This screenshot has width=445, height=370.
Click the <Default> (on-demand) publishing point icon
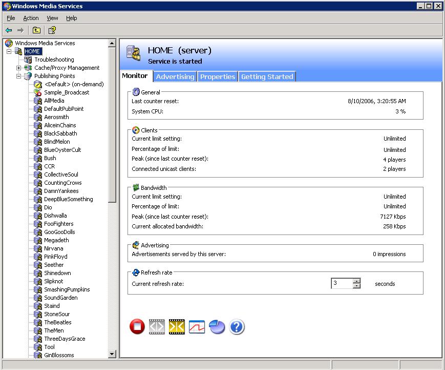(38, 84)
